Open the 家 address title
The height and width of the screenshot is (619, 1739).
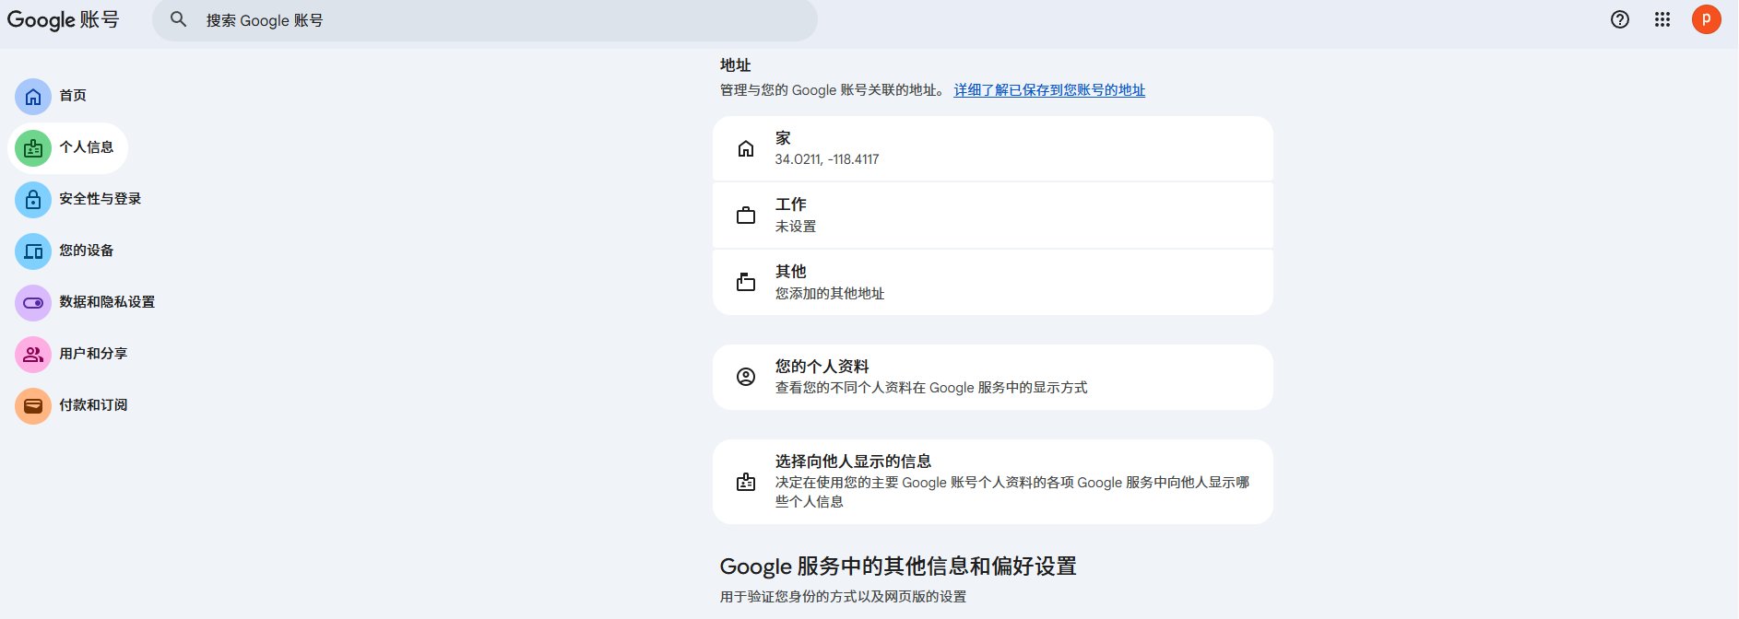pos(783,138)
